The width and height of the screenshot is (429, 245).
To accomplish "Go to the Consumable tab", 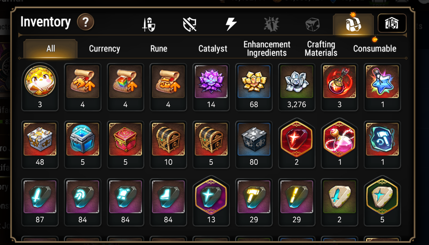I will pos(375,49).
